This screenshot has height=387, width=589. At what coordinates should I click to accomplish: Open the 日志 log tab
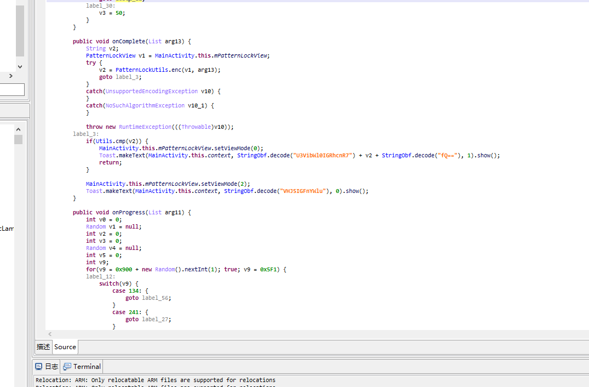(47, 366)
